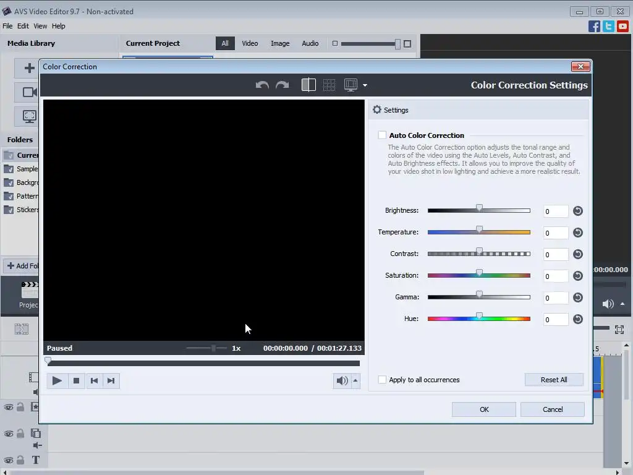Click the screen capture icon
This screenshot has height=475, width=633.
pos(29,116)
